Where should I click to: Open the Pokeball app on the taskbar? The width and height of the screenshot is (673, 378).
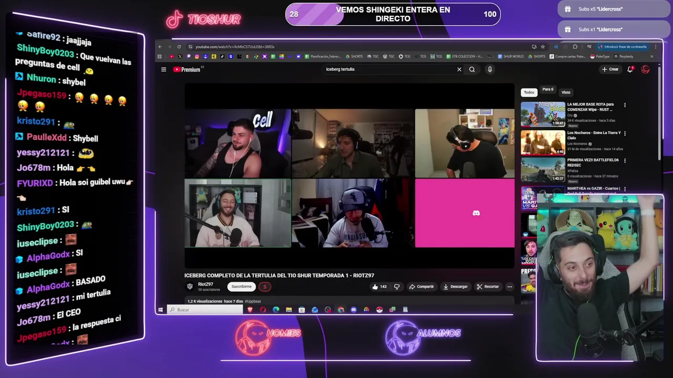pos(379,310)
